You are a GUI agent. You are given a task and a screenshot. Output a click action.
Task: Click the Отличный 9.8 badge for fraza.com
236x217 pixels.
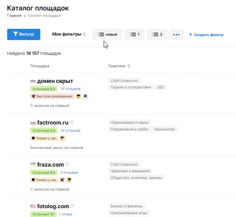click(44, 173)
